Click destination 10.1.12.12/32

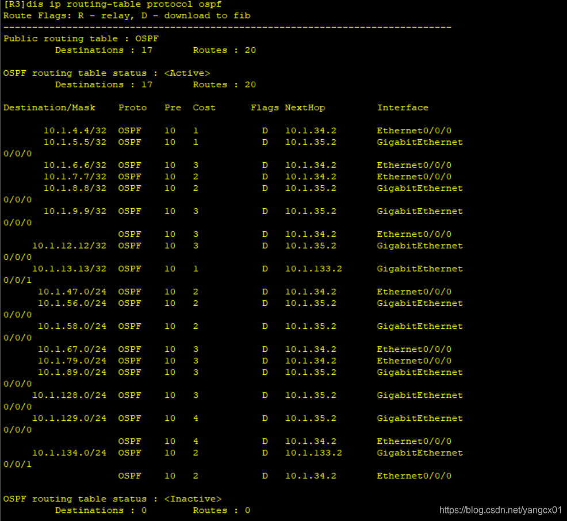point(69,246)
